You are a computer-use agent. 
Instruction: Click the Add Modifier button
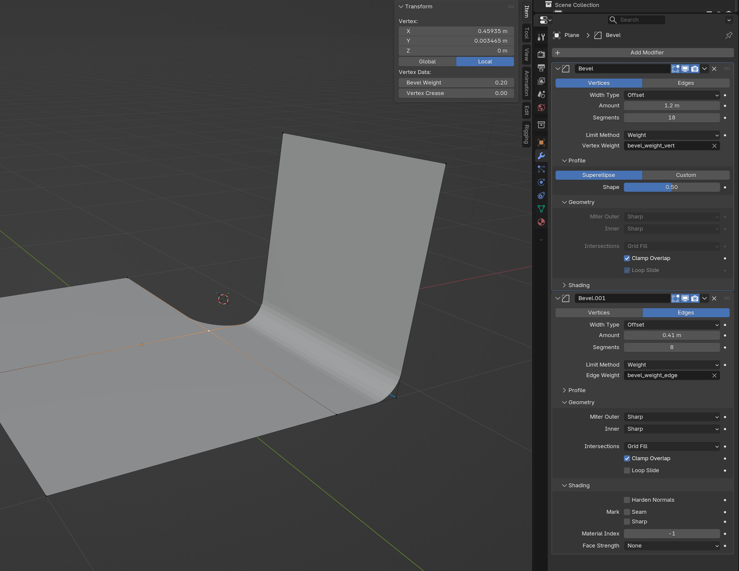click(x=643, y=53)
